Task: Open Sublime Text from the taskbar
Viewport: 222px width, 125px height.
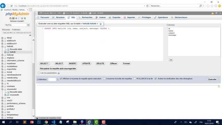Action: [x=25, y=122]
